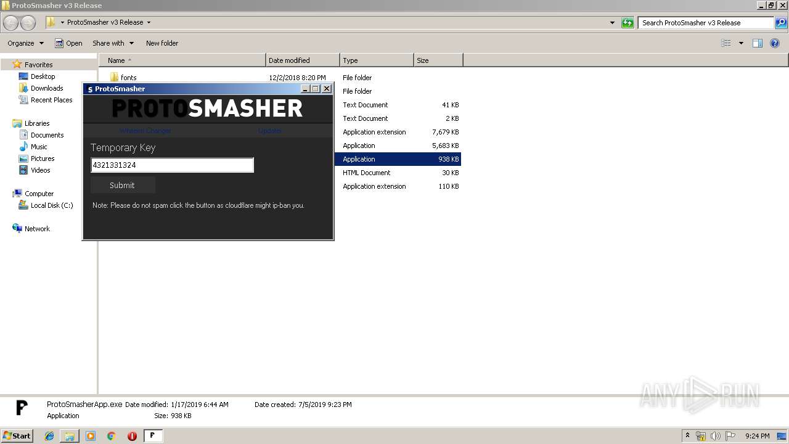Click the Start button

17,436
